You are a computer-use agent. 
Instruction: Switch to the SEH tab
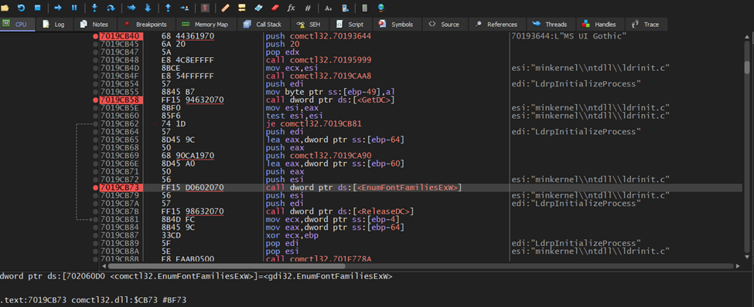(309, 25)
